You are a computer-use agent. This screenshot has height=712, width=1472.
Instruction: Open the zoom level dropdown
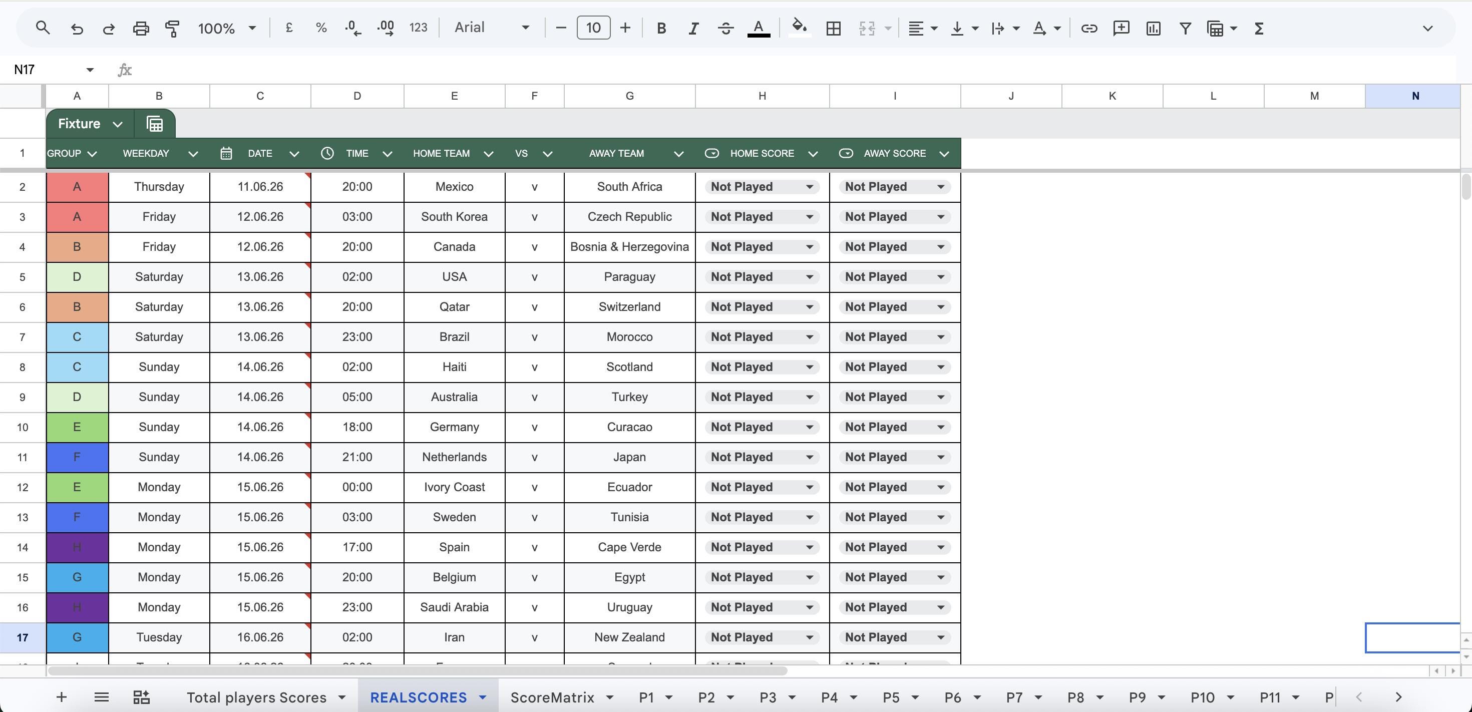[227, 28]
